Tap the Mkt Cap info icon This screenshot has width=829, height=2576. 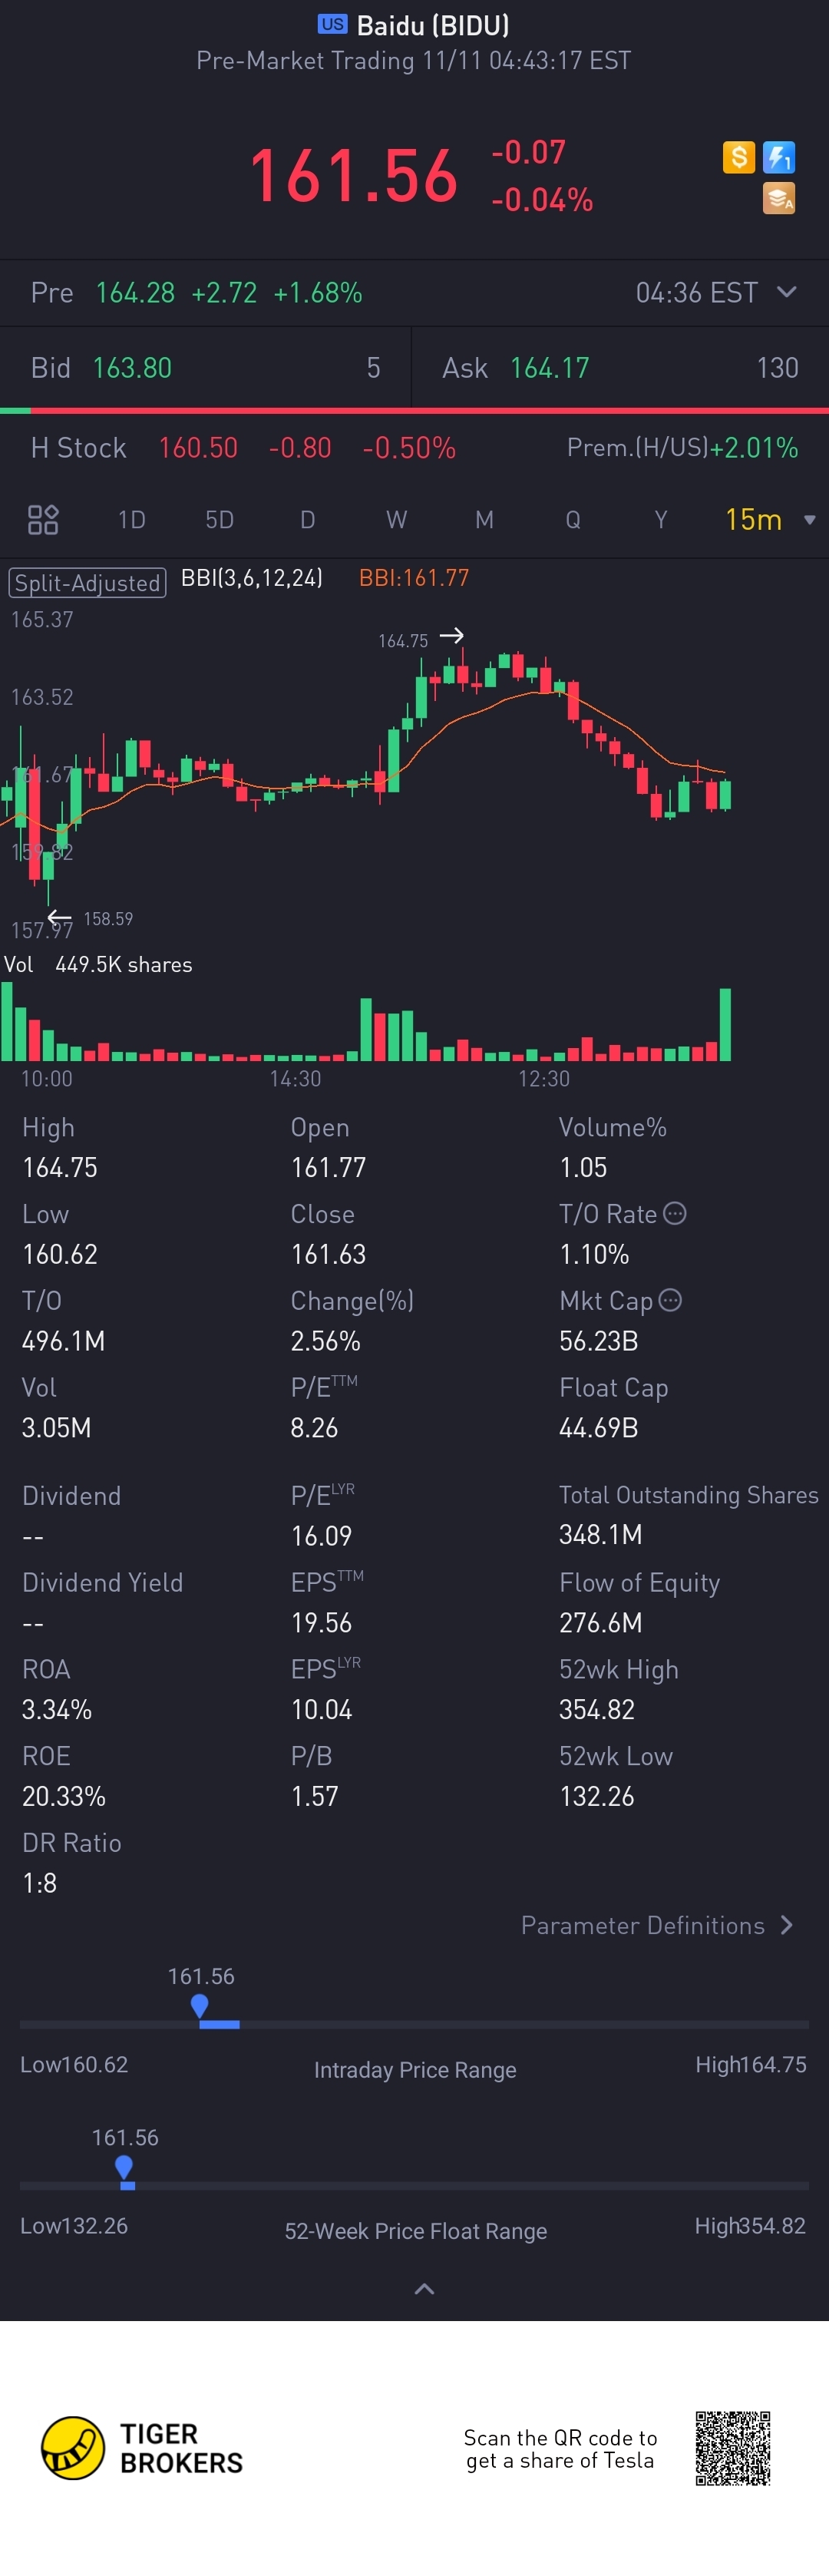click(x=671, y=1300)
